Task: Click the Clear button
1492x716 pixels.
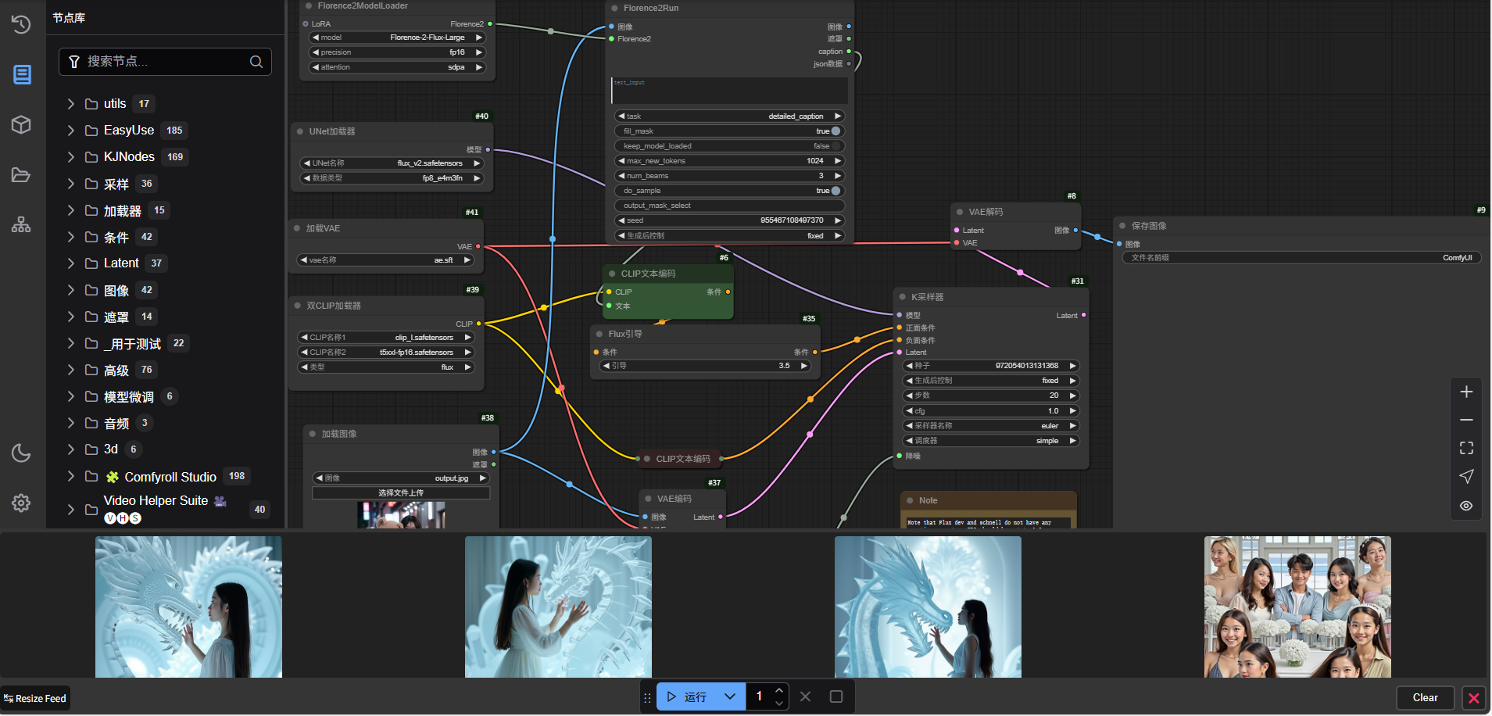Action: coord(1425,697)
